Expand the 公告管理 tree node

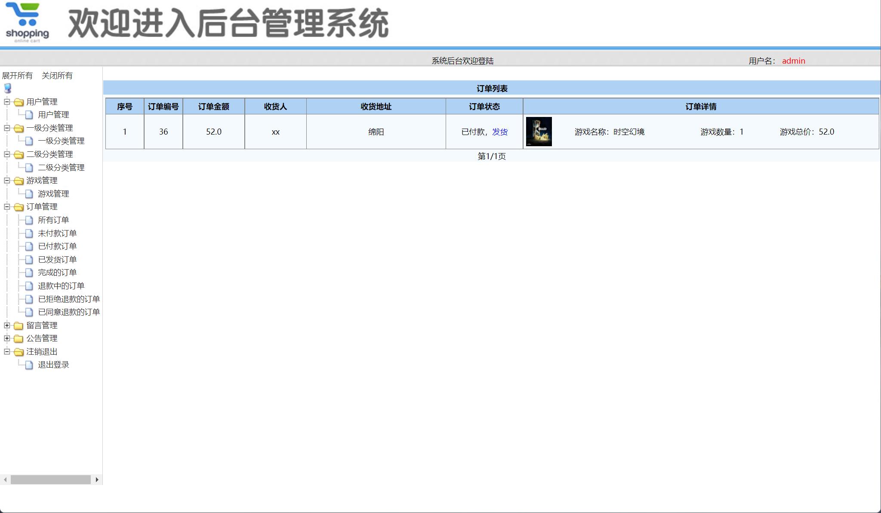tap(6, 338)
